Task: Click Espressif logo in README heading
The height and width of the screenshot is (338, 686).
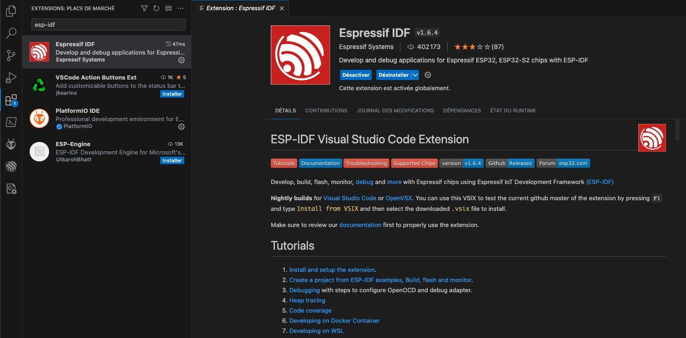Action: pos(652,138)
